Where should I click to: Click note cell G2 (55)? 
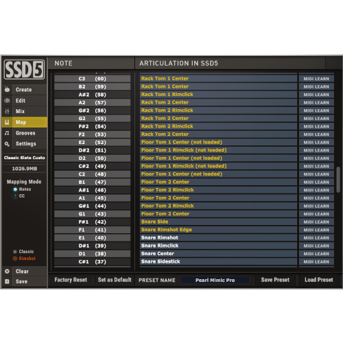click(x=93, y=119)
